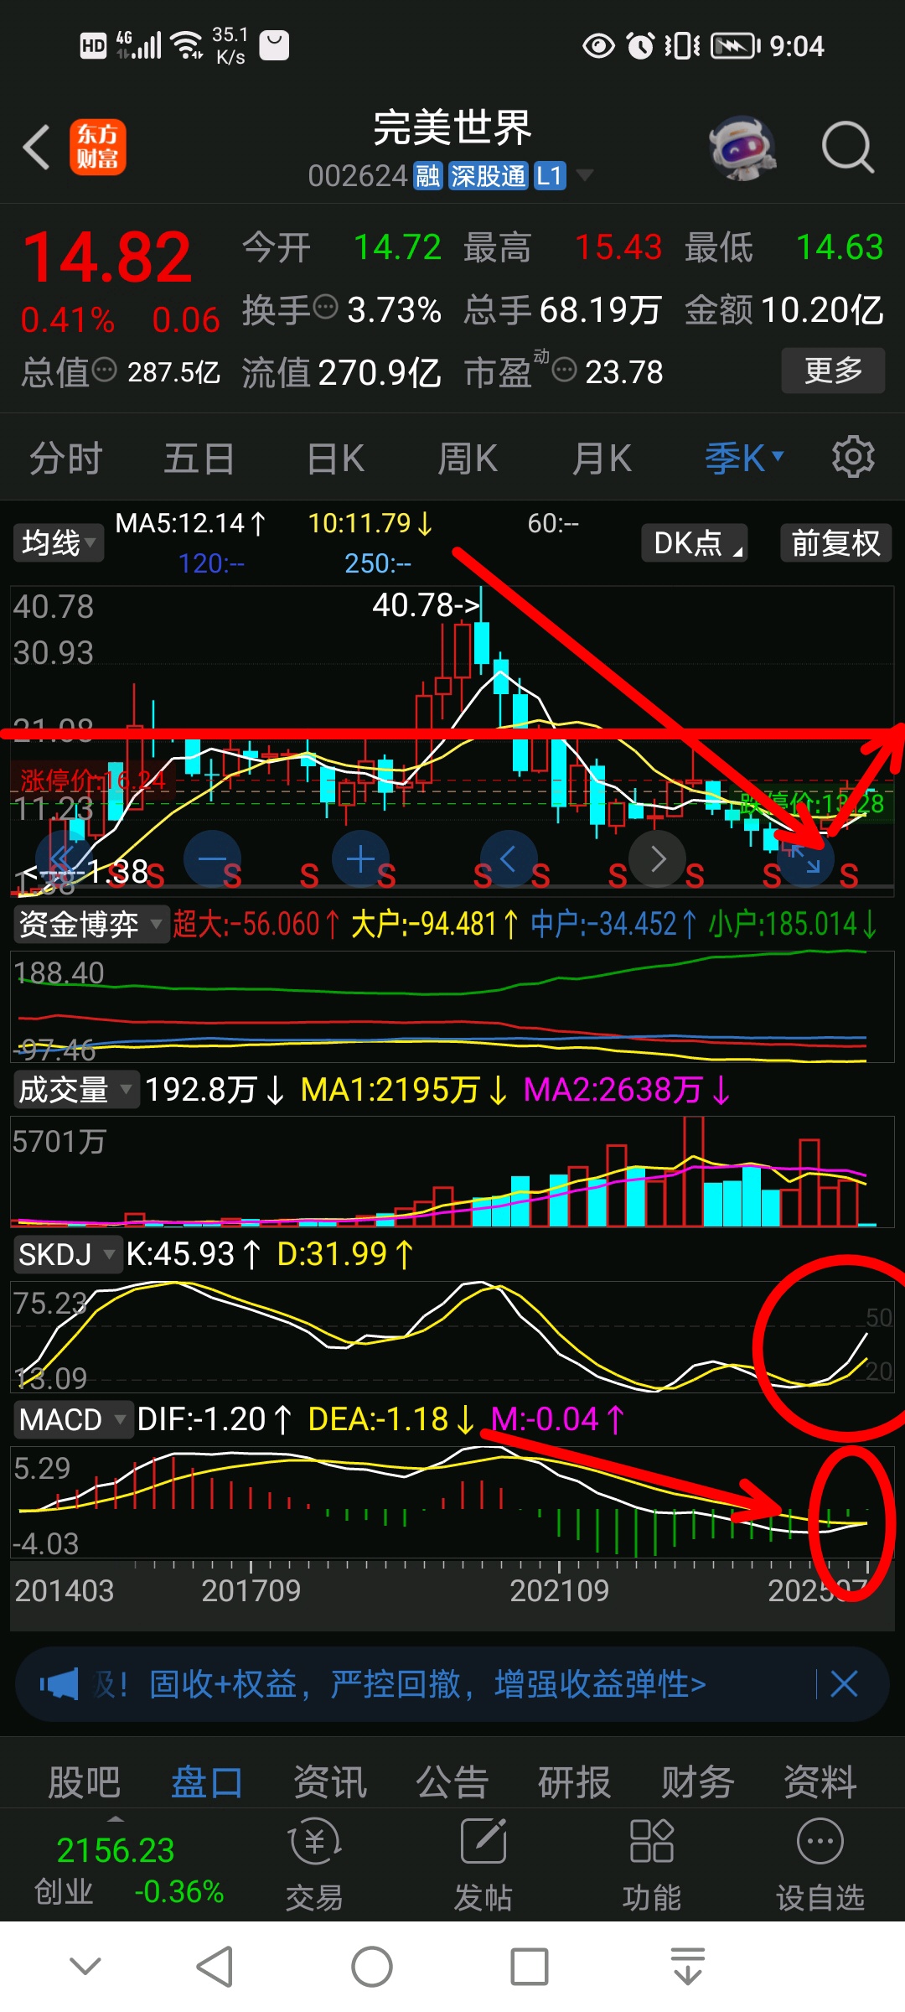Shift chart left with arrow button
Viewport: 905px width, 2012px height.
point(508,858)
